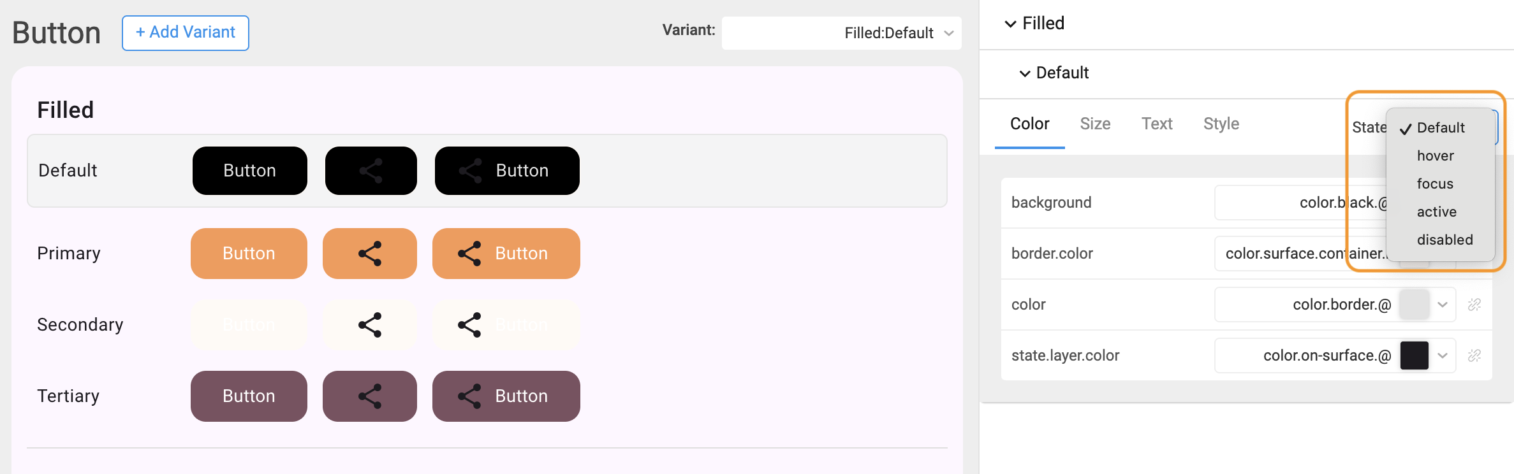Viewport: 1514px width, 474px height.
Task: Switch to the Size tab
Action: coord(1095,124)
